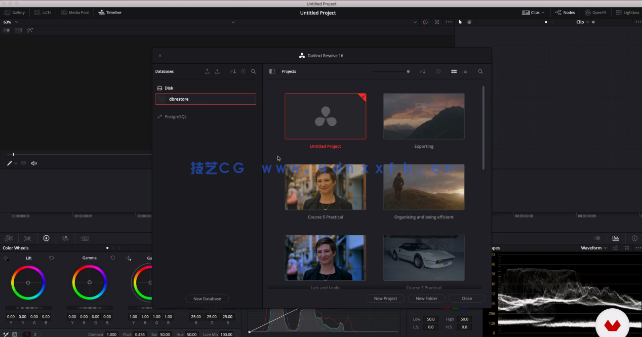Open the Exporting project thumbnail

coord(423,116)
